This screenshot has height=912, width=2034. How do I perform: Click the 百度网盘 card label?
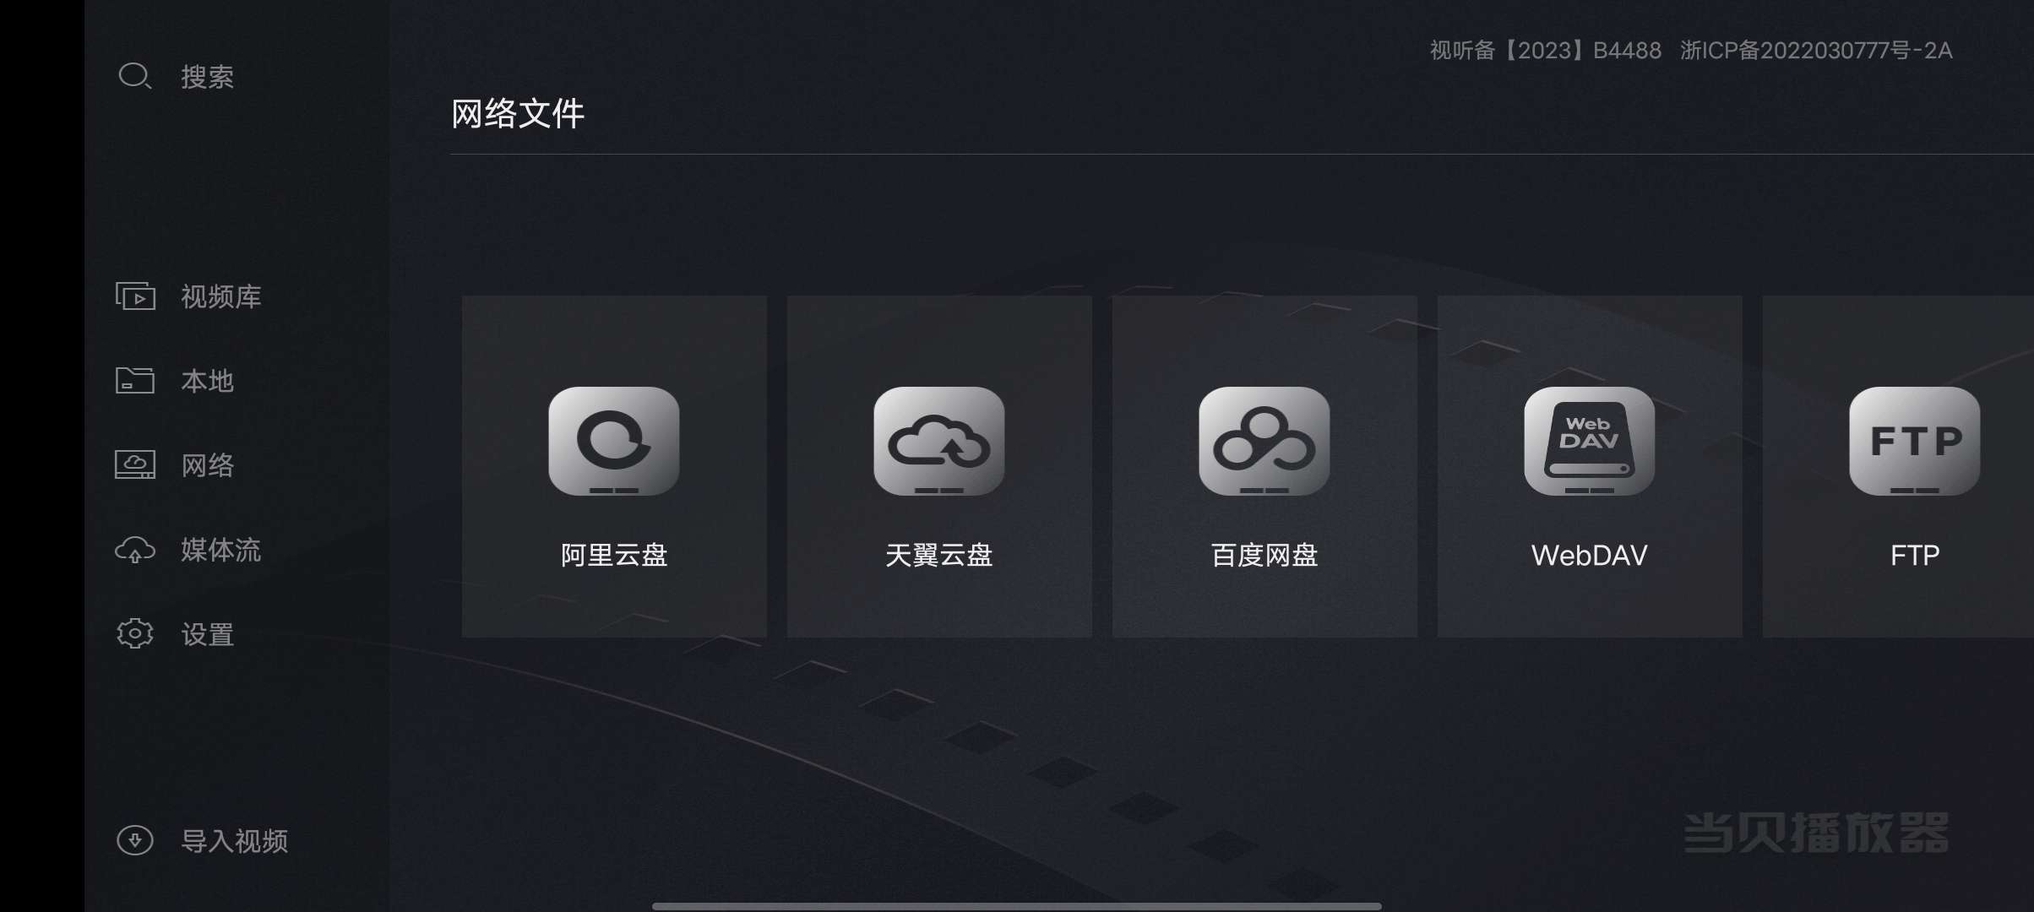tap(1264, 555)
